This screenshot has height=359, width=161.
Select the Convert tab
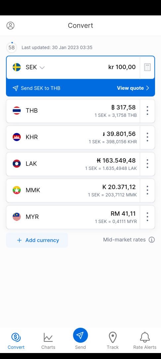(x=16, y=341)
